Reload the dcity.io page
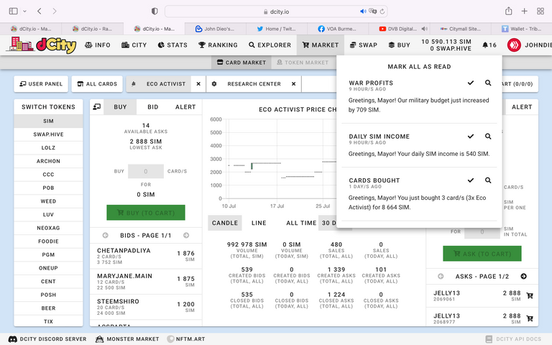The width and height of the screenshot is (552, 345). (x=382, y=11)
